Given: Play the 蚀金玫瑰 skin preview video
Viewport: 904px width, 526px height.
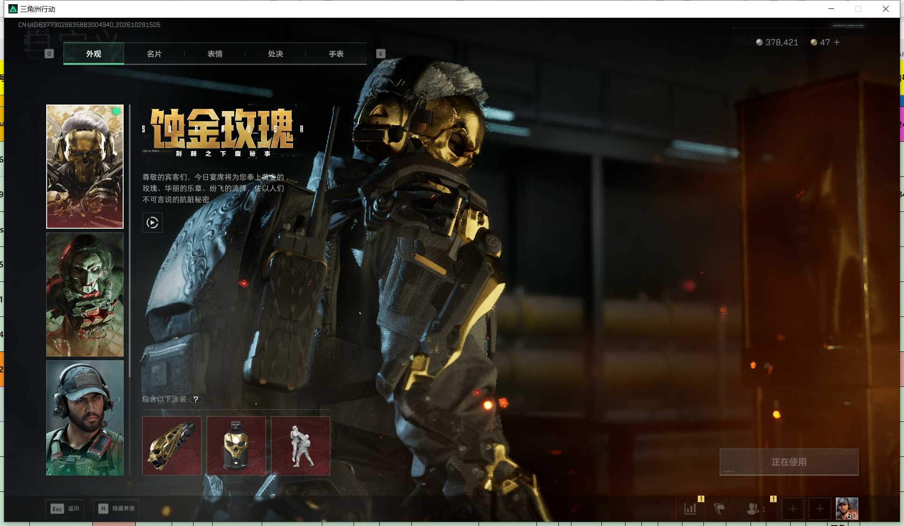Looking at the screenshot, I should click(x=152, y=223).
